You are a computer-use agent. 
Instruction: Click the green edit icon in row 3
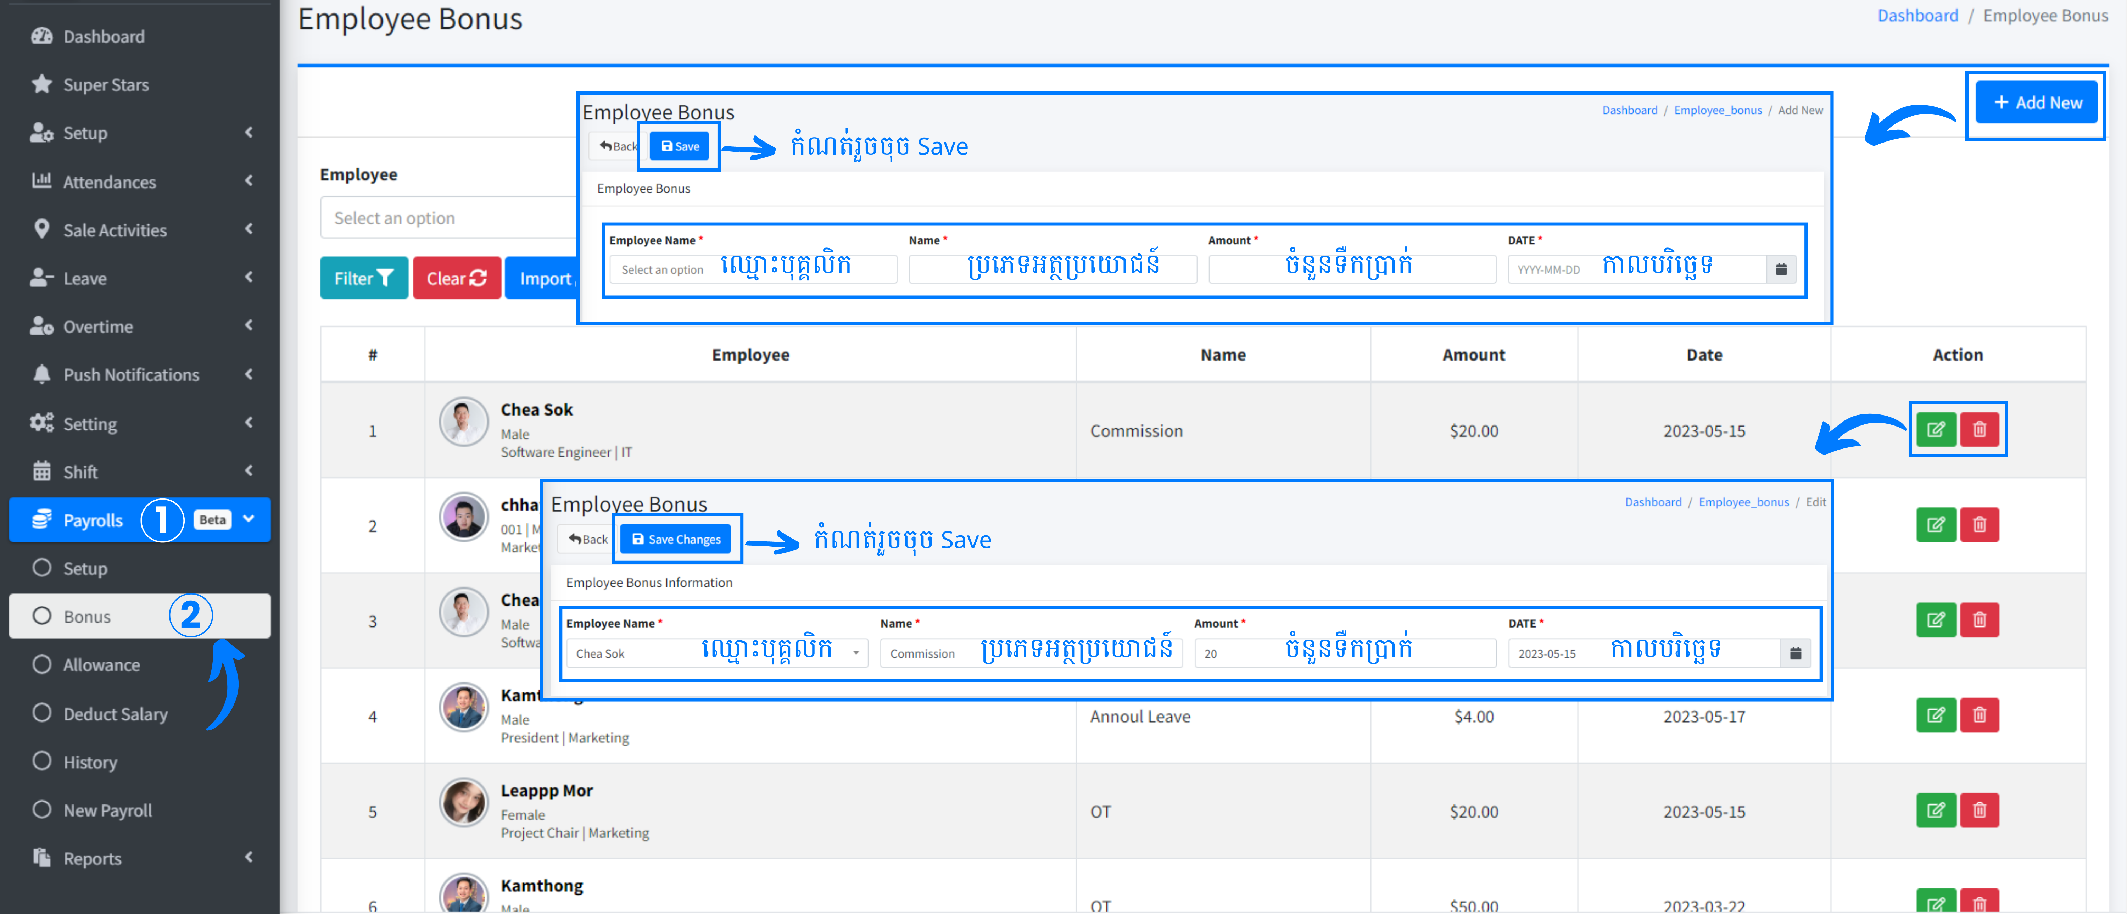1936,619
